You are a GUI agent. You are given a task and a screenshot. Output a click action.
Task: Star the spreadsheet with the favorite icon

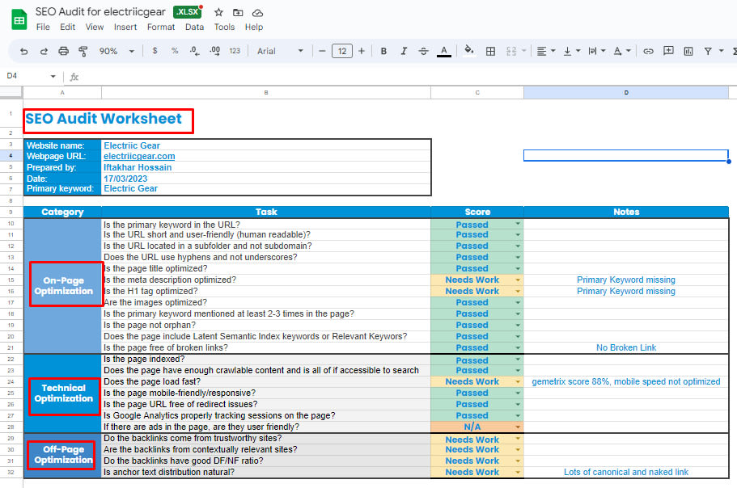[218, 11]
